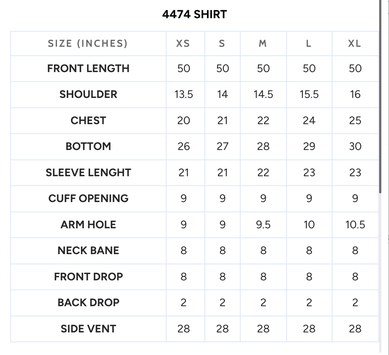
Task: Click the ARM HOLE value 10.5
Action: [355, 225]
